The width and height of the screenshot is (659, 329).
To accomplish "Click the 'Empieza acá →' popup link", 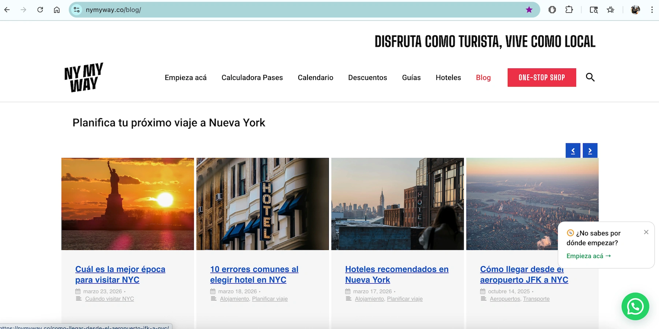I will click(x=588, y=256).
